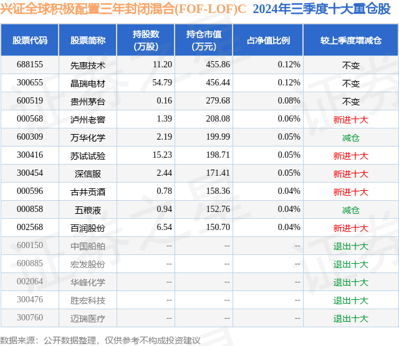Open the 贵州茅台 stock name
This screenshot has width=399, height=346.
[88, 102]
